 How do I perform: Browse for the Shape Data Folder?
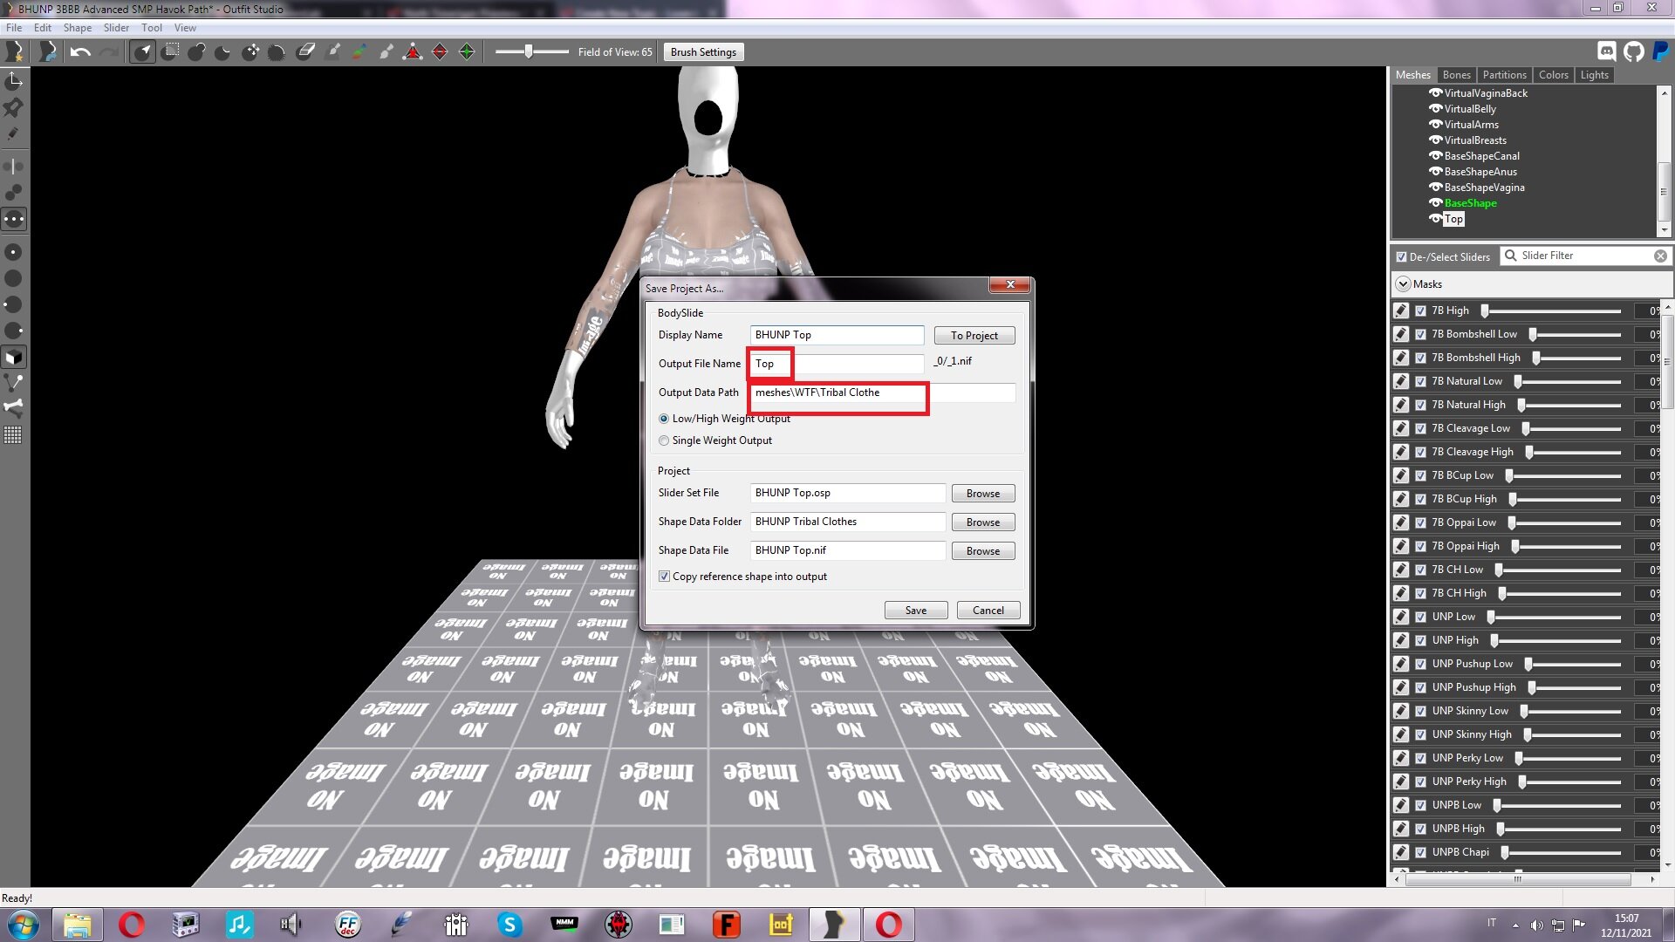[x=983, y=522]
